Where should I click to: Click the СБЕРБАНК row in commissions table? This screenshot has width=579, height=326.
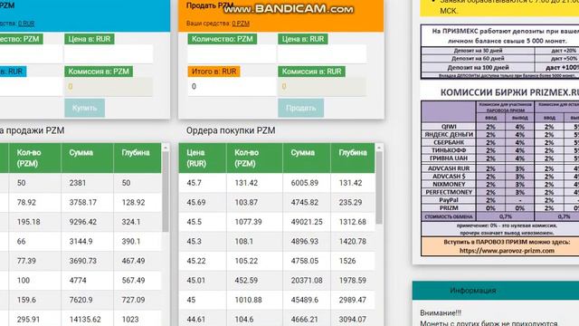coord(500,142)
